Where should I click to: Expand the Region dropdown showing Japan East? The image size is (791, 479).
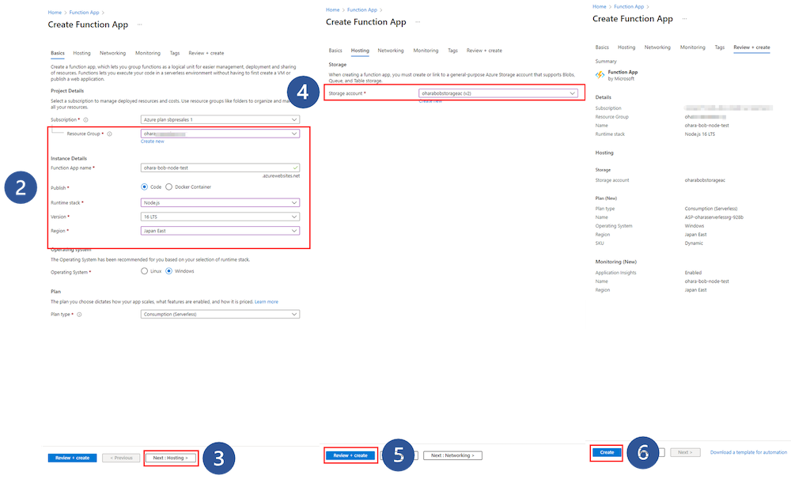(220, 231)
